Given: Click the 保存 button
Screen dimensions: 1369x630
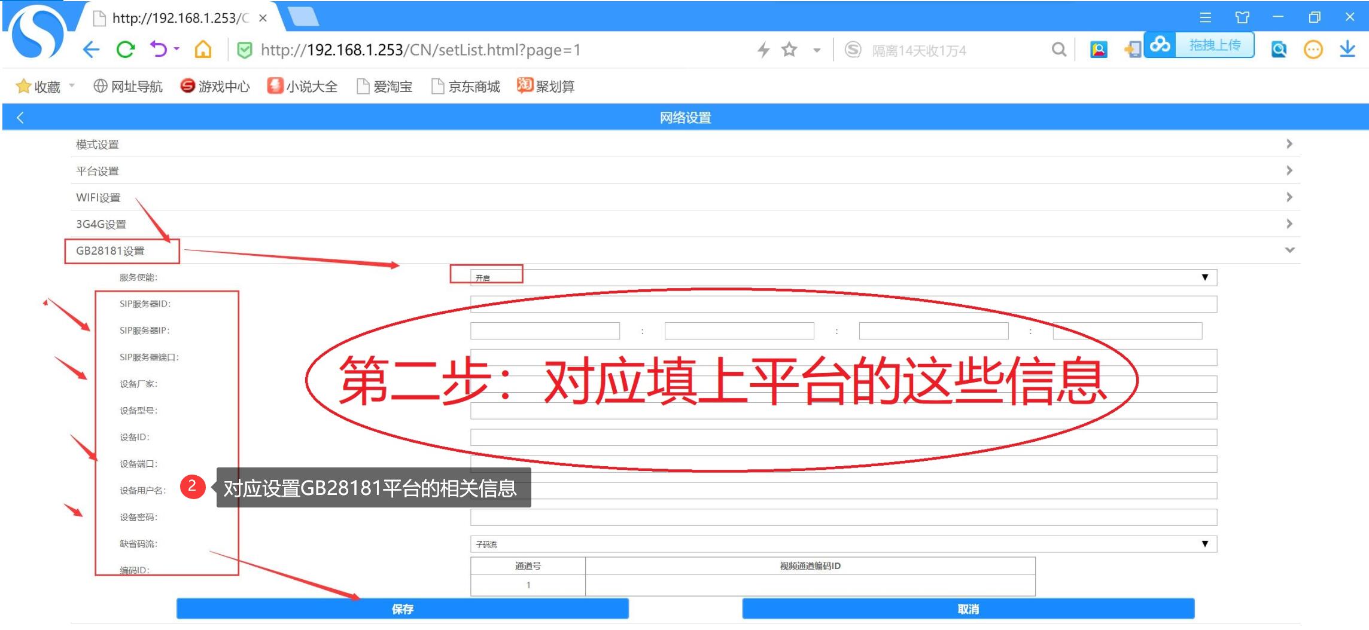Looking at the screenshot, I should (402, 608).
